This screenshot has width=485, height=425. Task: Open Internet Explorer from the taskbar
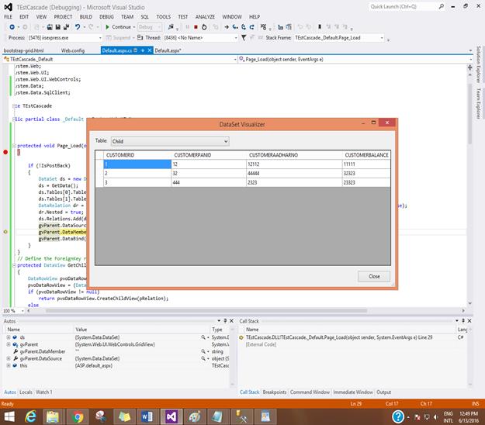(x=31, y=416)
